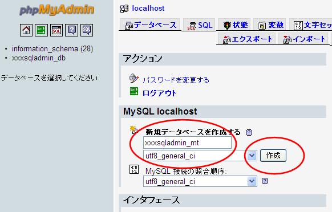Open the データベース tab
332x212 pixels.
click(150, 25)
